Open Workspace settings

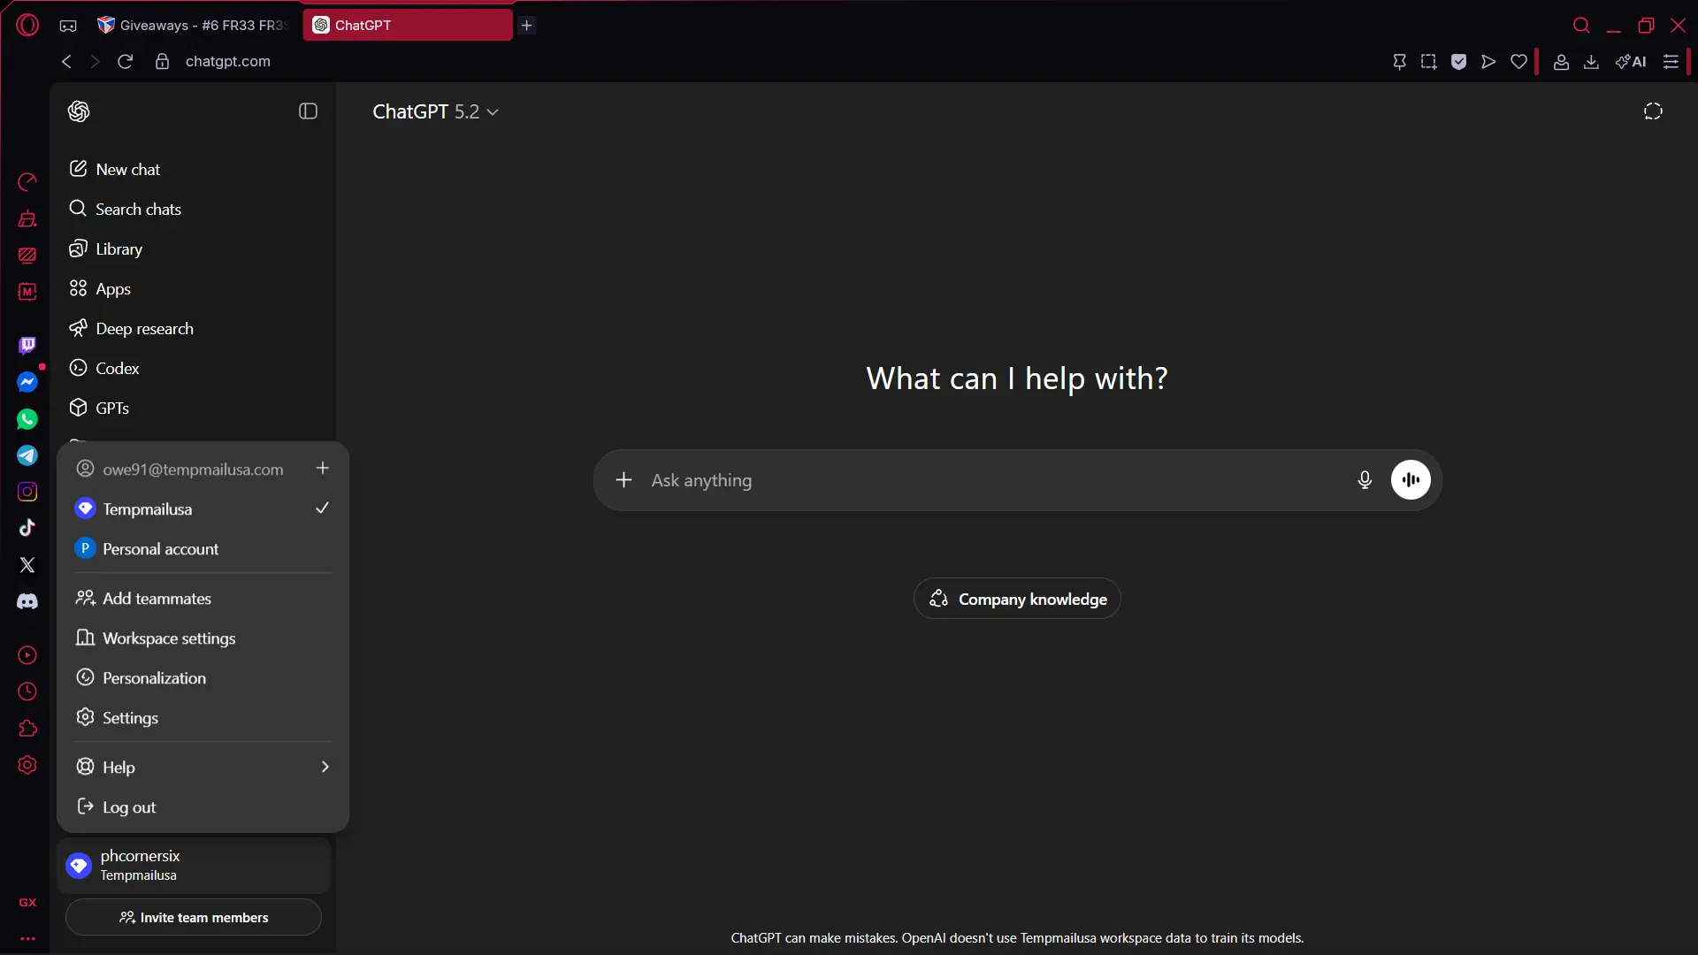pyautogui.click(x=203, y=638)
